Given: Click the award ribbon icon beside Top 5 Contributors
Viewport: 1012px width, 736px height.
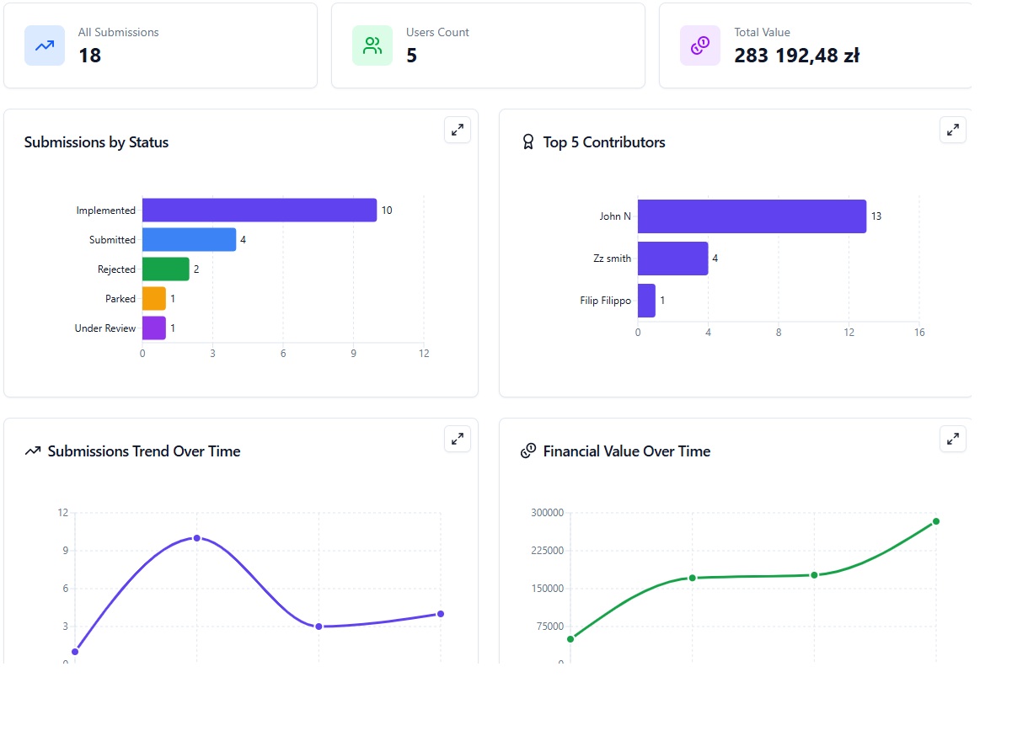Looking at the screenshot, I should pyautogui.click(x=528, y=142).
